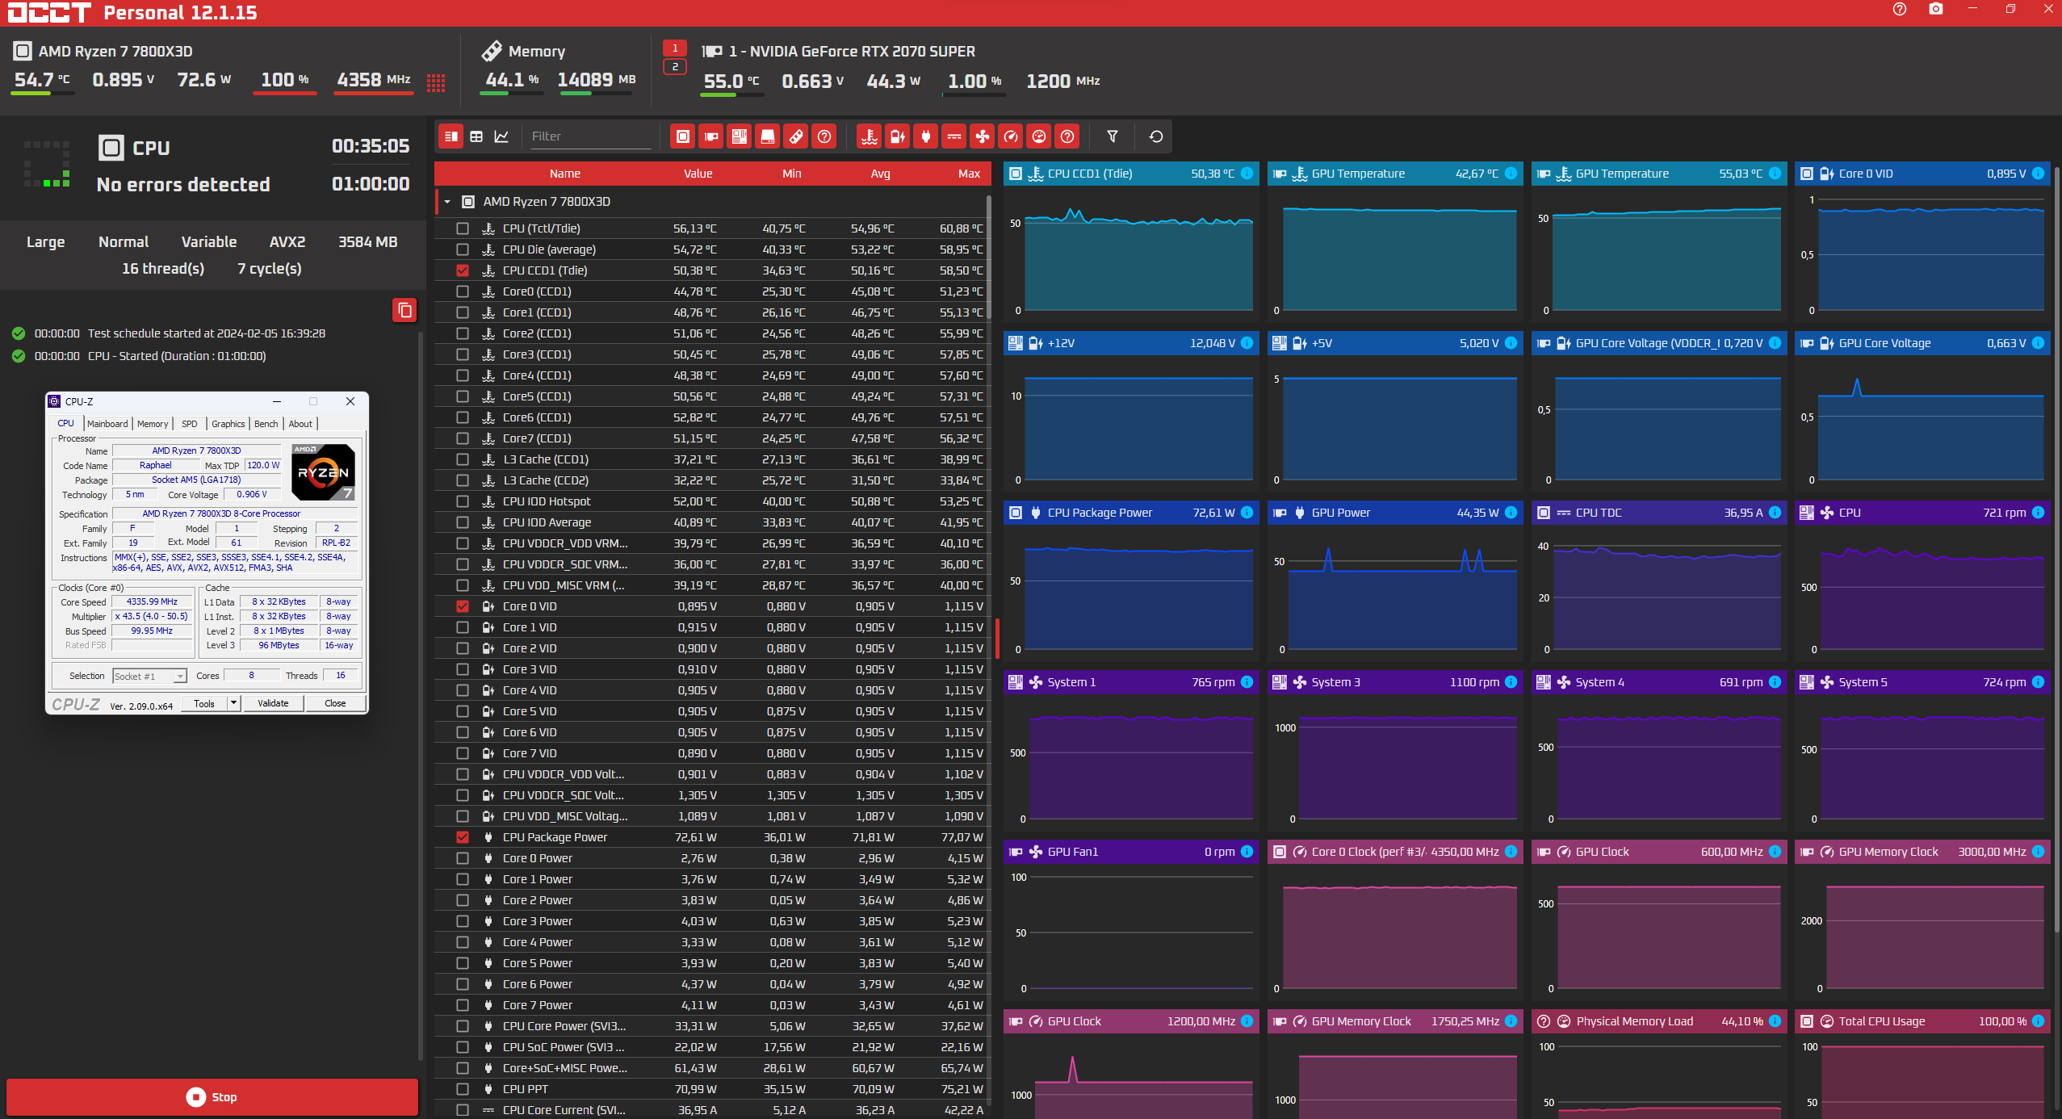2062x1119 pixels.
Task: Stop the running CPU test
Action: point(212,1096)
